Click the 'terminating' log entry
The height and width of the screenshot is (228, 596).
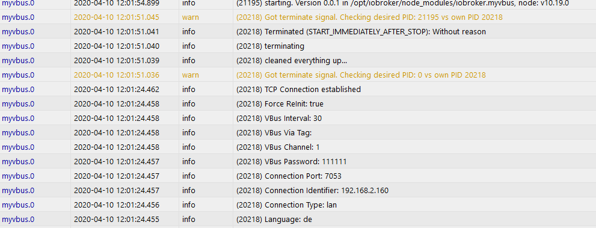tap(270, 46)
